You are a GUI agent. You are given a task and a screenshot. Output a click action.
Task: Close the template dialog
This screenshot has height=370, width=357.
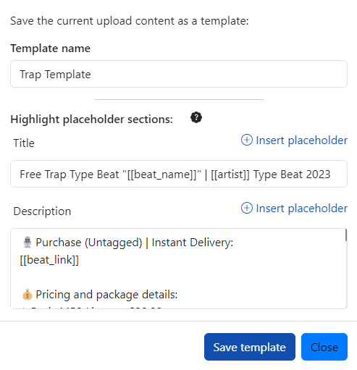(324, 347)
